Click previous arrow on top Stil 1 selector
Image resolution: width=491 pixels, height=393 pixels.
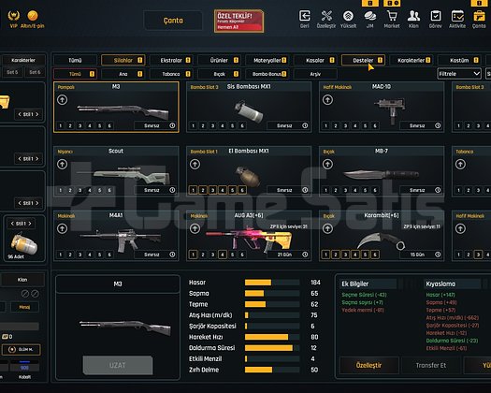(x=20, y=114)
